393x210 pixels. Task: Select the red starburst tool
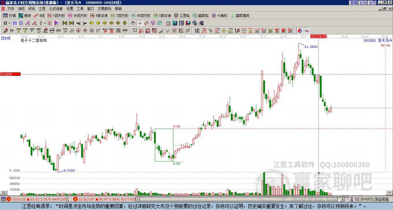pos(85,31)
